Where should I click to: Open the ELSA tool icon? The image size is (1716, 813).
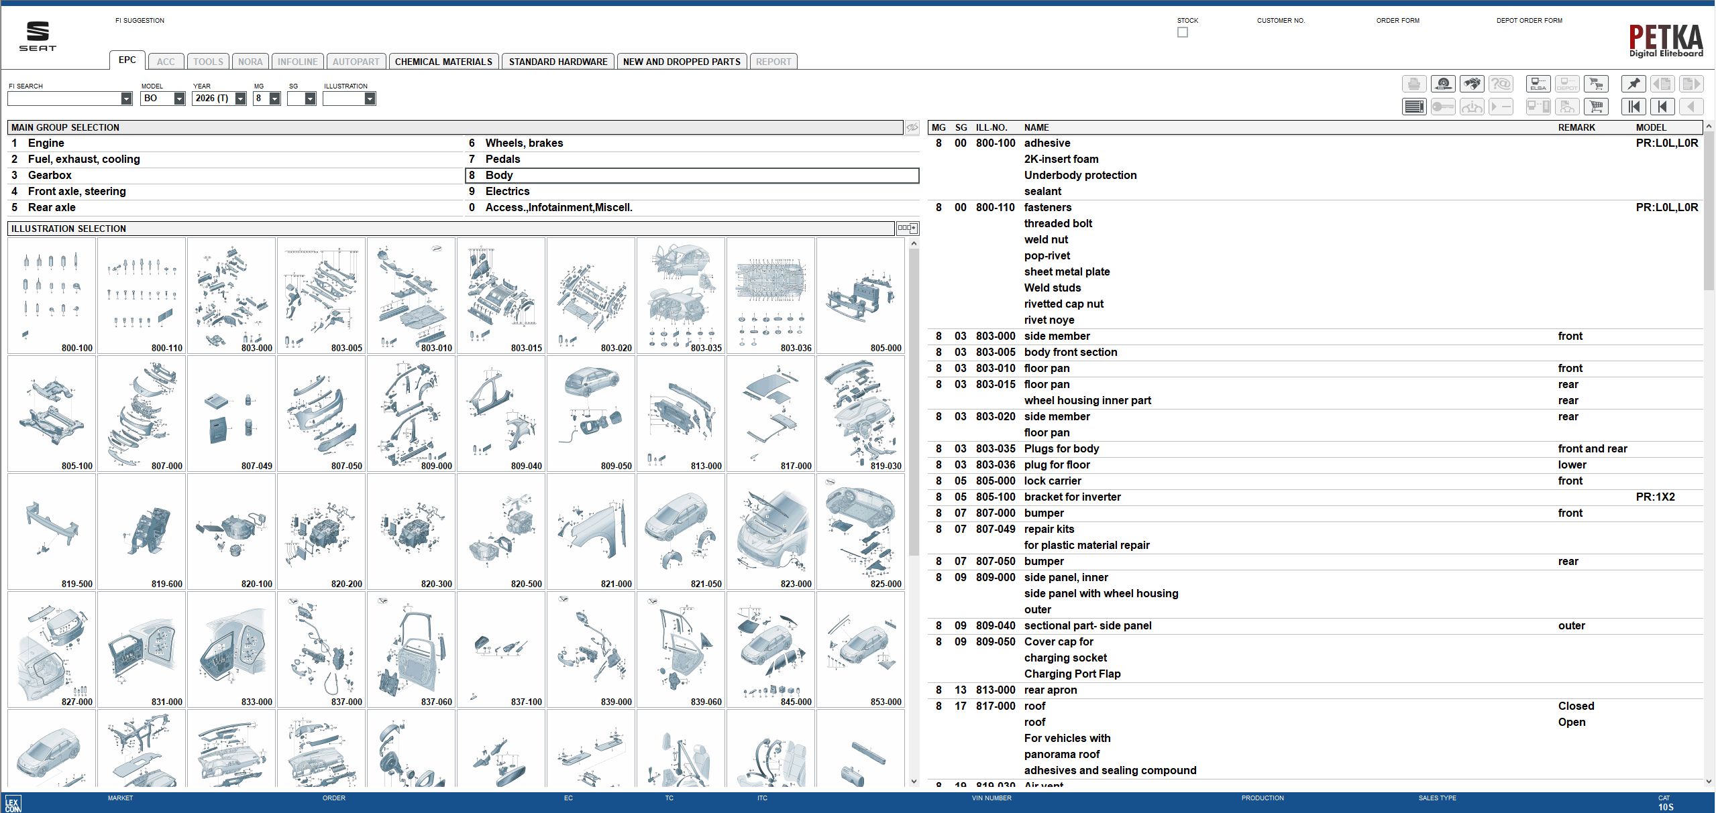1538,84
